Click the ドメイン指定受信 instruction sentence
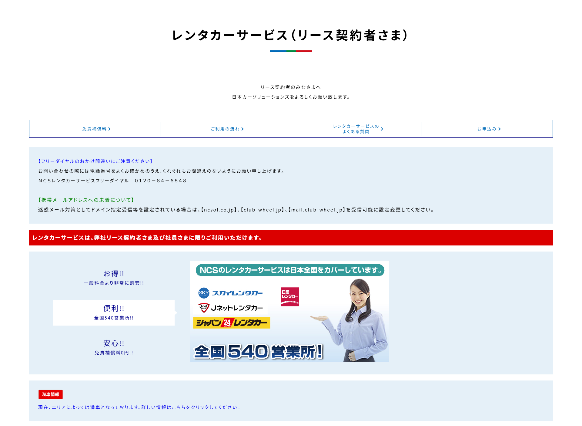 click(236, 210)
